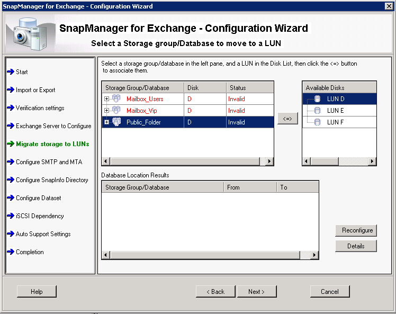
Task: Expand the Mailbox_Vip tree node
Action: (x=107, y=111)
